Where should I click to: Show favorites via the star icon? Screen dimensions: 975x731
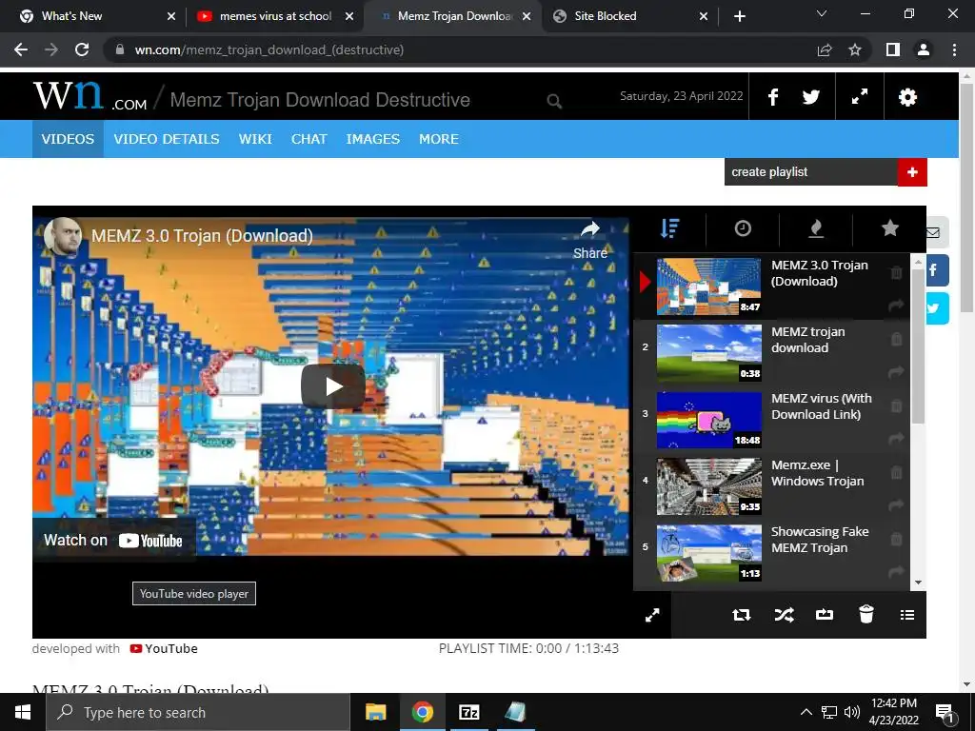[890, 228]
